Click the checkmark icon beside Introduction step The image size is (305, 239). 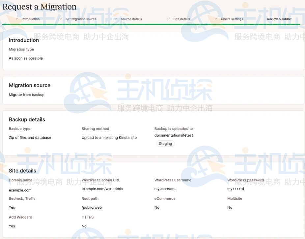pyautogui.click(x=17, y=19)
